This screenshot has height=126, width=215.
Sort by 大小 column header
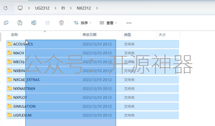162,35
